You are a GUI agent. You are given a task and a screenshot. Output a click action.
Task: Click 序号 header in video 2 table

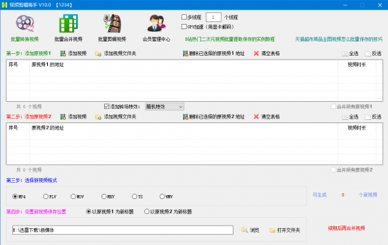pyautogui.click(x=13, y=128)
